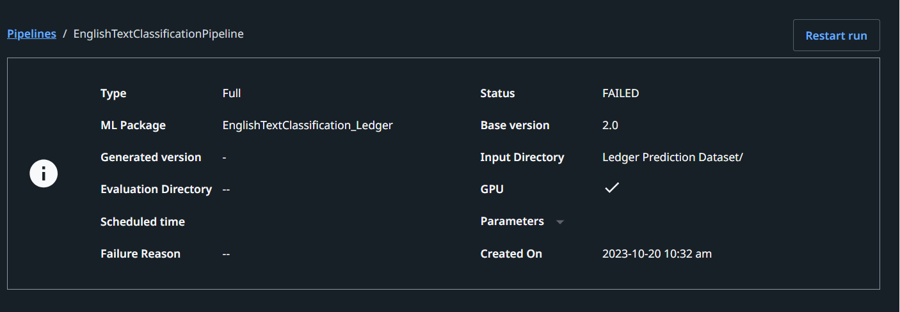900x312 pixels.
Task: Click the Input Directory label
Action: 522,157
